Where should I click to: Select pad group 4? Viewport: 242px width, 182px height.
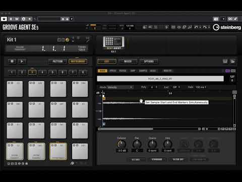tap(42, 72)
